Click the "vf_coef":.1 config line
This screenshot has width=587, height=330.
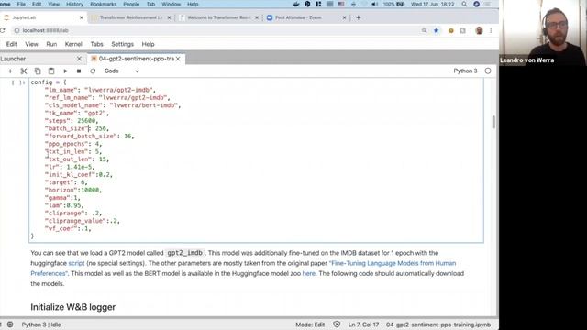click(68, 228)
